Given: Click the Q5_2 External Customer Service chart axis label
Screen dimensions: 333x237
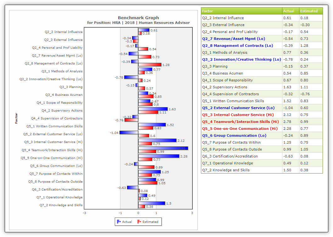Looking at the screenshot, I should [x=53, y=134].
